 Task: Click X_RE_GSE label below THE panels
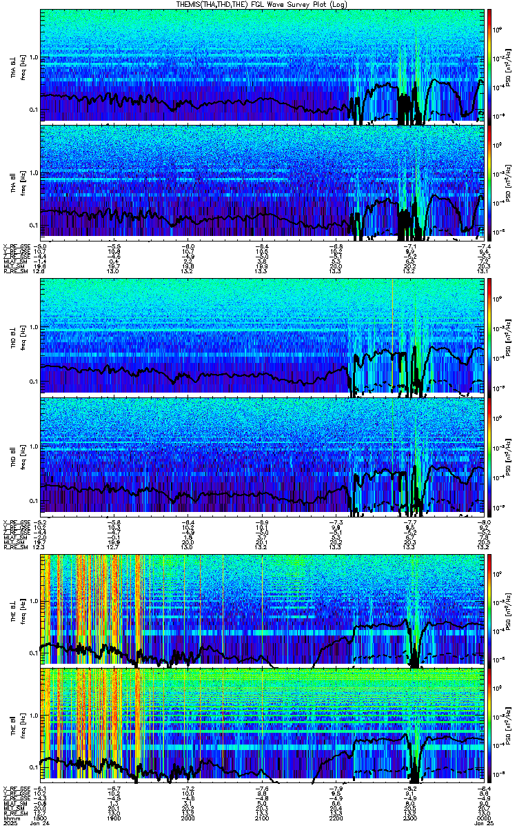click(16, 789)
